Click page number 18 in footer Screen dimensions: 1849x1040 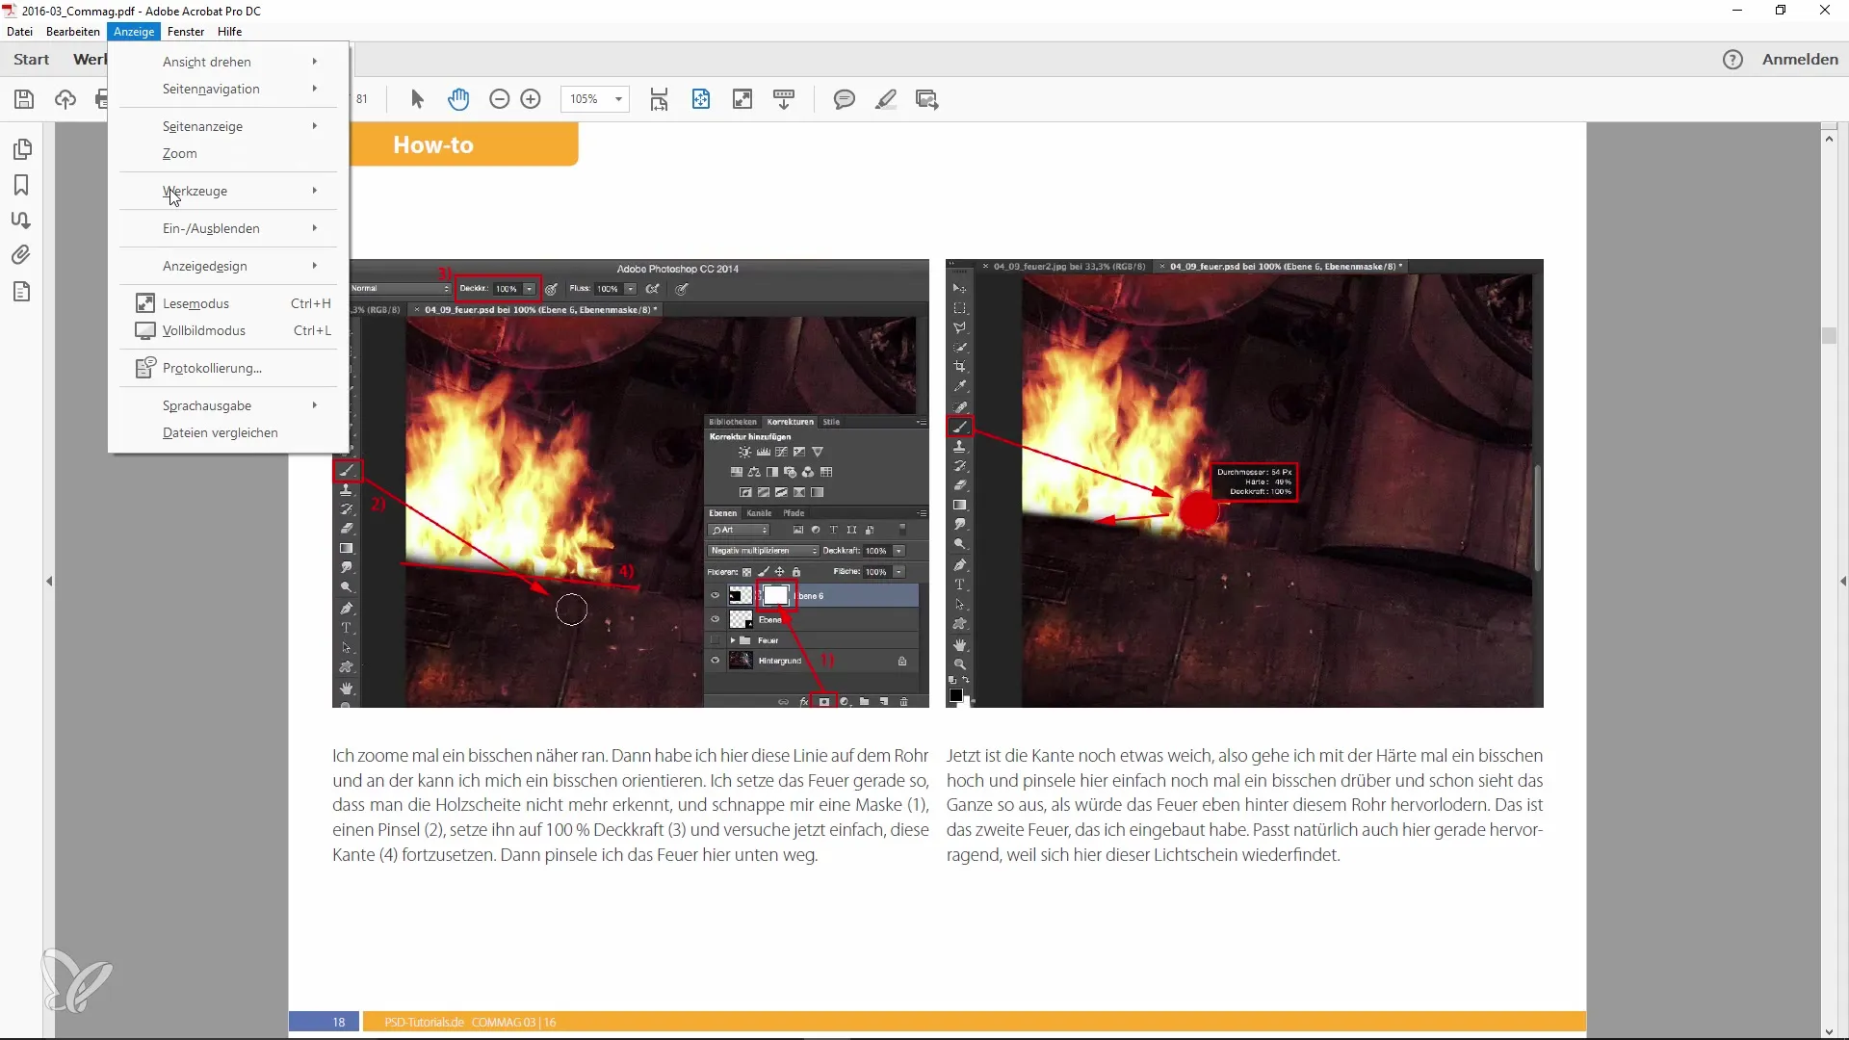(339, 1022)
